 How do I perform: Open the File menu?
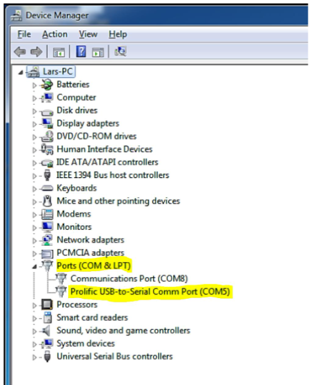[24, 34]
